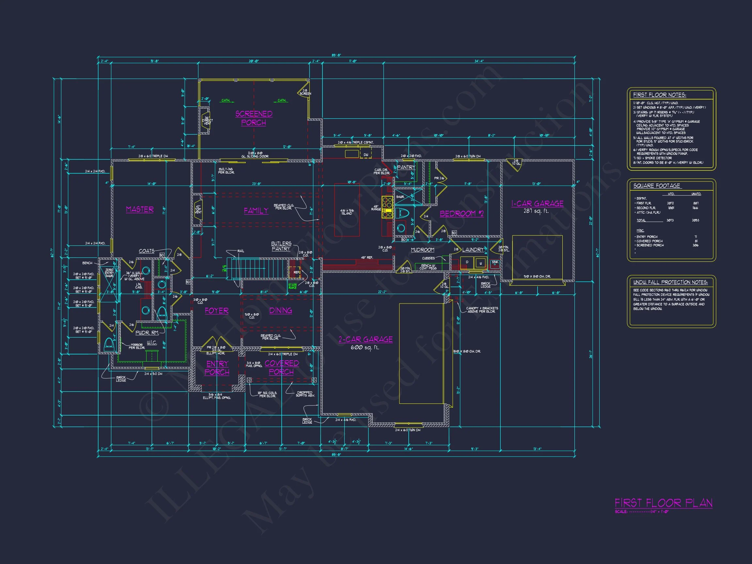Image resolution: width=752 pixels, height=564 pixels.
Task: Click the DINING room label
Action: 280,310
